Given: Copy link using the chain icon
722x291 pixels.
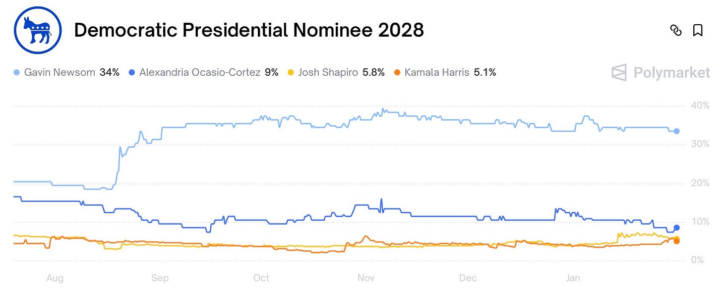Looking at the screenshot, I should tap(675, 31).
